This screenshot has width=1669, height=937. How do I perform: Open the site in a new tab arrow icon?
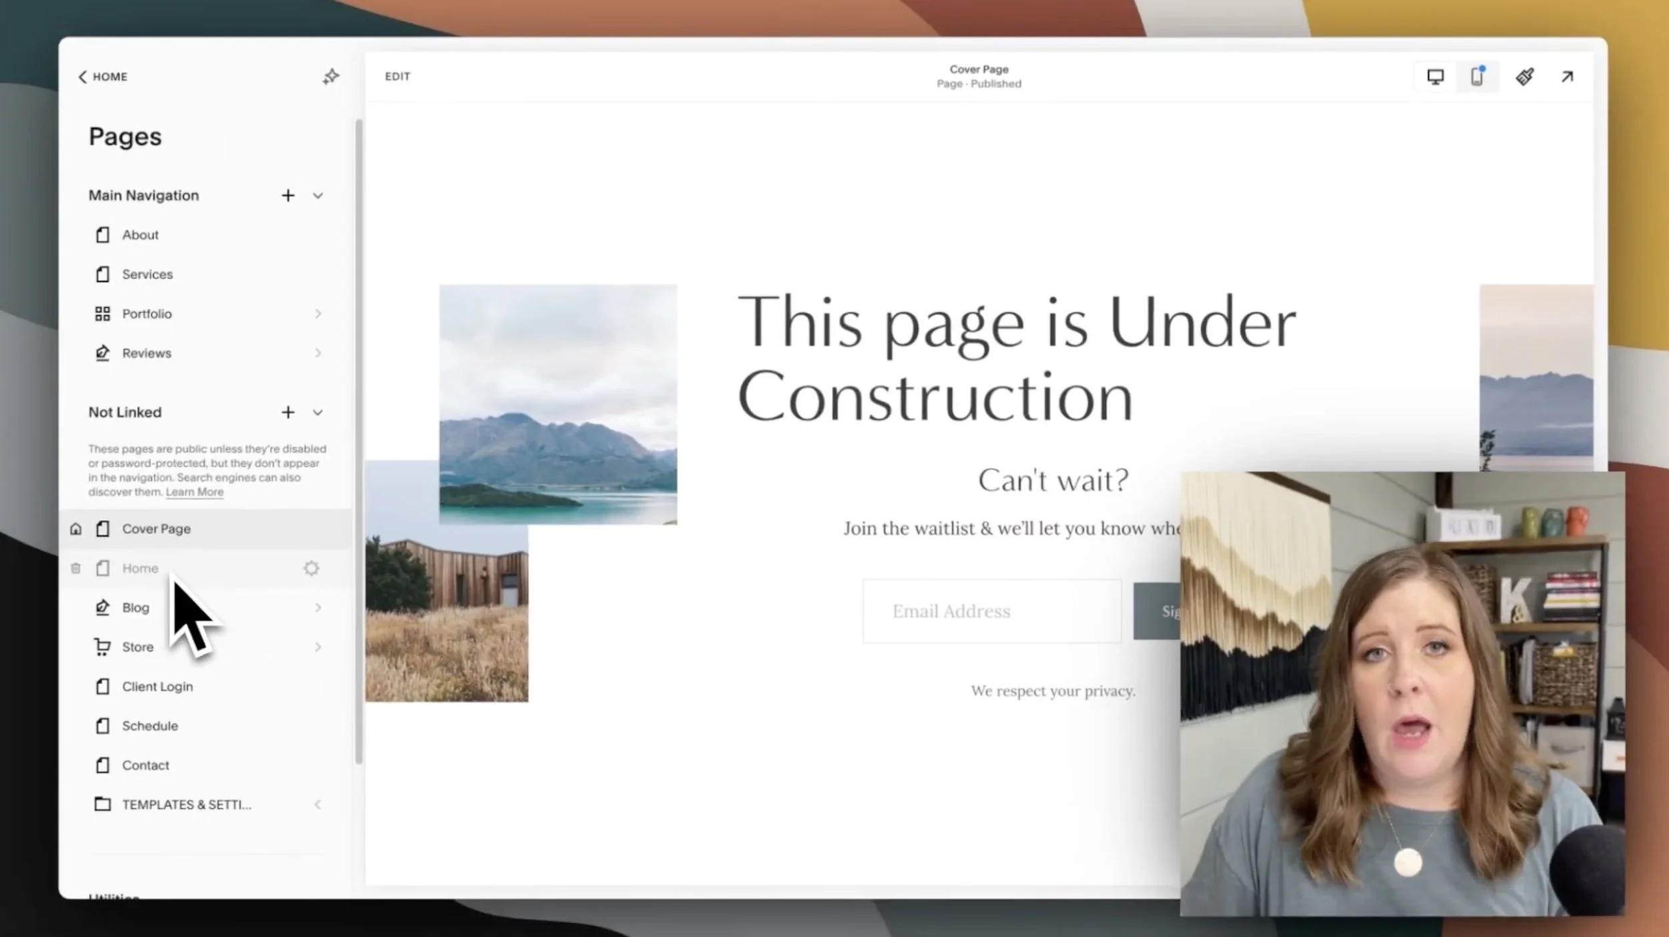point(1567,76)
